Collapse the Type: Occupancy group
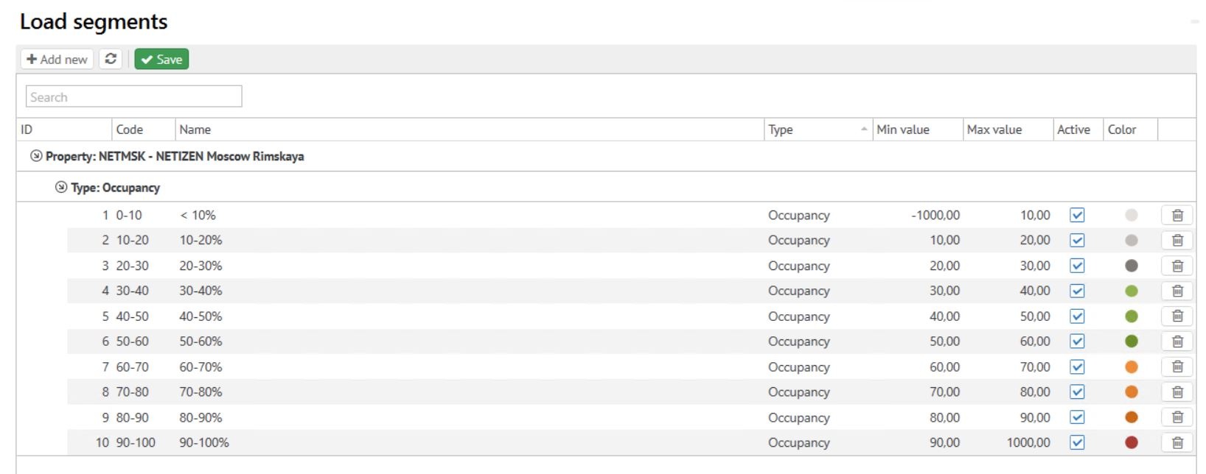 [61, 188]
